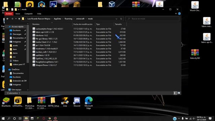
Task: Open BlueStacks desktop shortcut
Action: coord(6,102)
